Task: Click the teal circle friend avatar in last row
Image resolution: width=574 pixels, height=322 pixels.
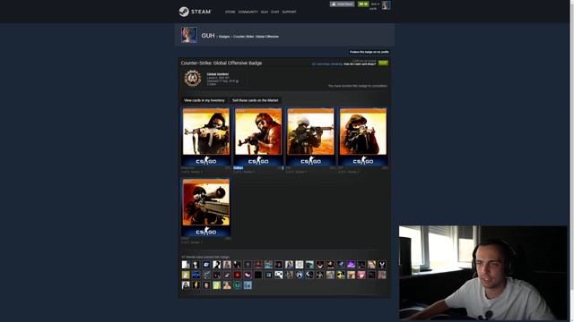Action: 237,284
